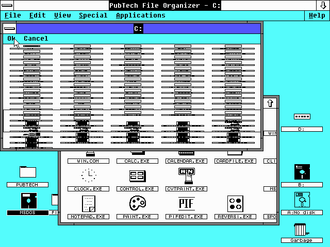Open the Applications menu
The image size is (330, 247).
click(x=141, y=15)
